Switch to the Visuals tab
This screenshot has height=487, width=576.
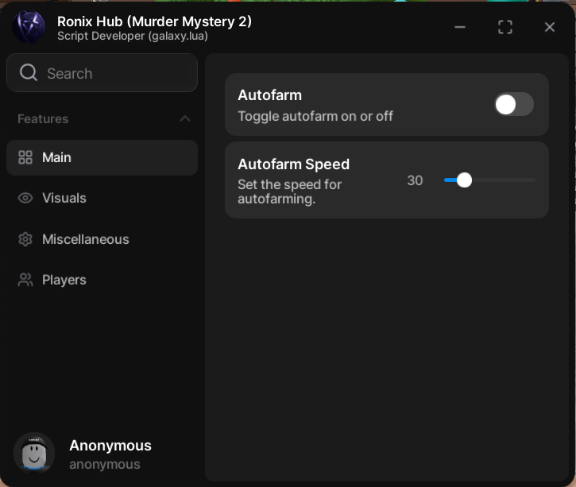(x=102, y=199)
